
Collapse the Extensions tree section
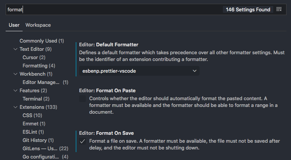[15, 107]
